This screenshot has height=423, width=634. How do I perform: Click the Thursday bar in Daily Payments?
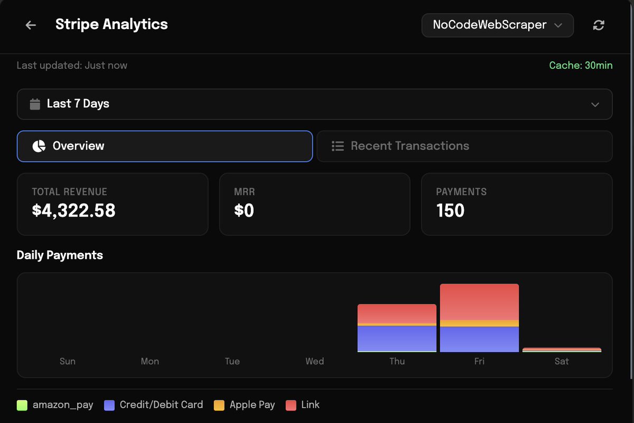point(397,328)
